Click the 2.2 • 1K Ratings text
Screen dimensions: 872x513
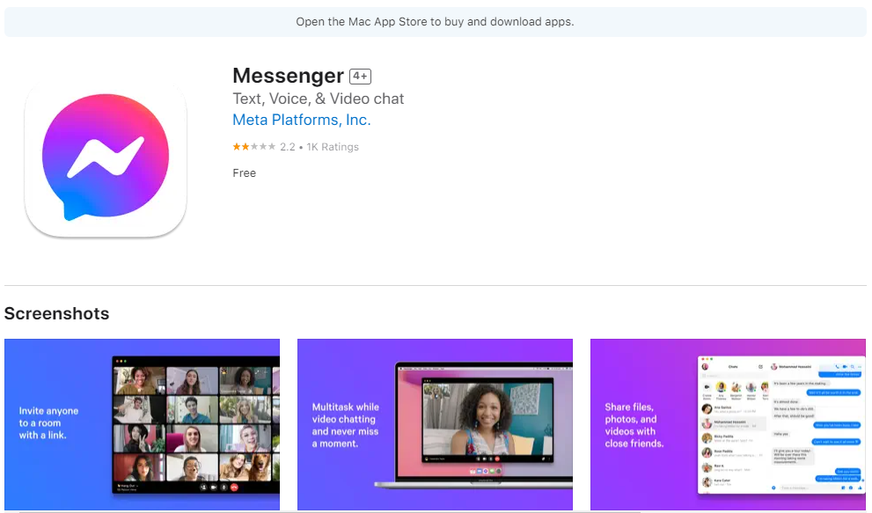pos(319,147)
